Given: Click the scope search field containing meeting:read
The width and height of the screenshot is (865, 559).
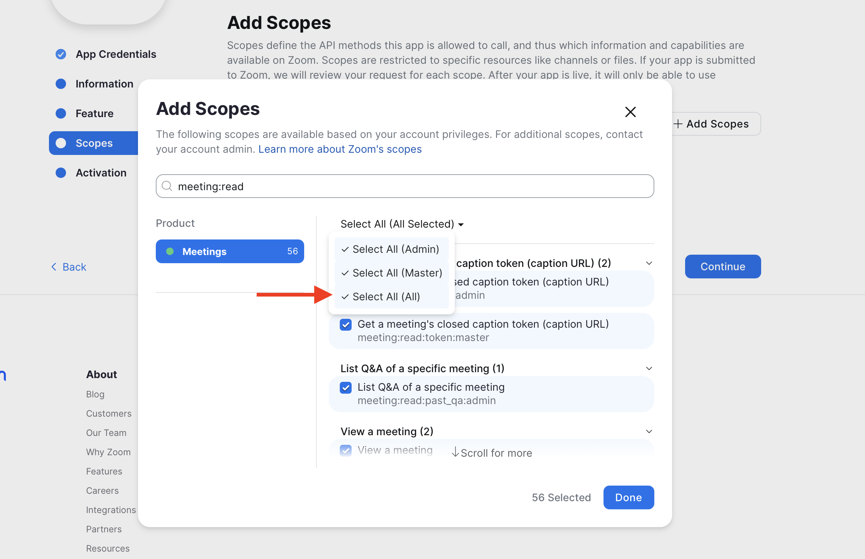Looking at the screenshot, I should [x=405, y=186].
